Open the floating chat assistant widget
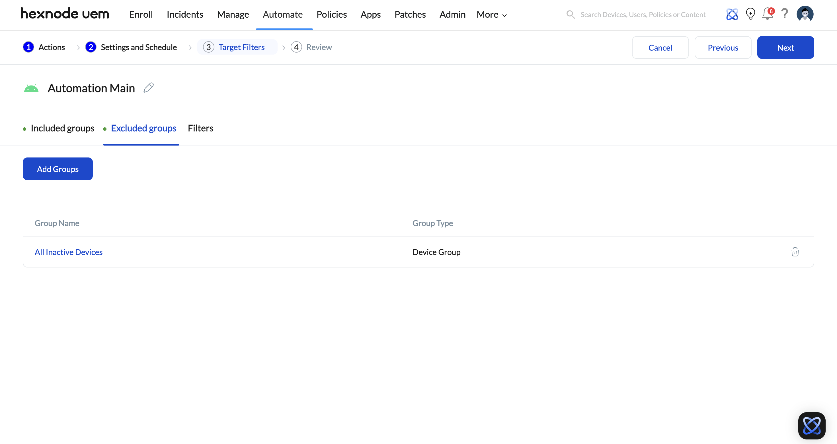837x444 pixels. pos(811,425)
